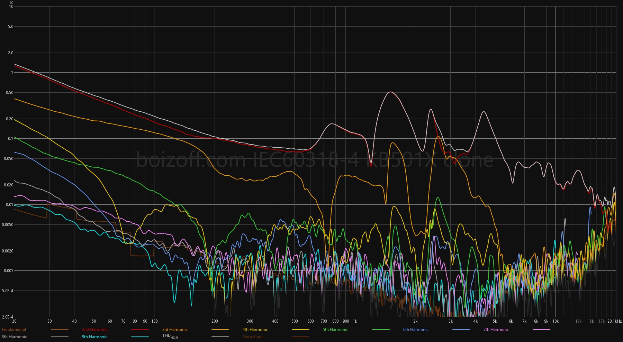Click the blue 6th Harmonic line swatch
623x342 pixels.
tap(461, 330)
